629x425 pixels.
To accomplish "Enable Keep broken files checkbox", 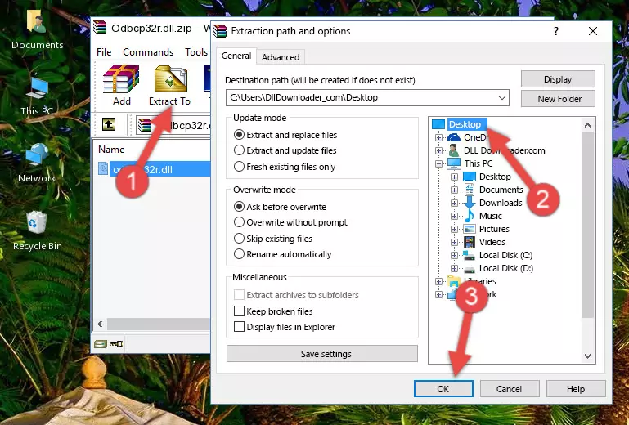I will (239, 311).
